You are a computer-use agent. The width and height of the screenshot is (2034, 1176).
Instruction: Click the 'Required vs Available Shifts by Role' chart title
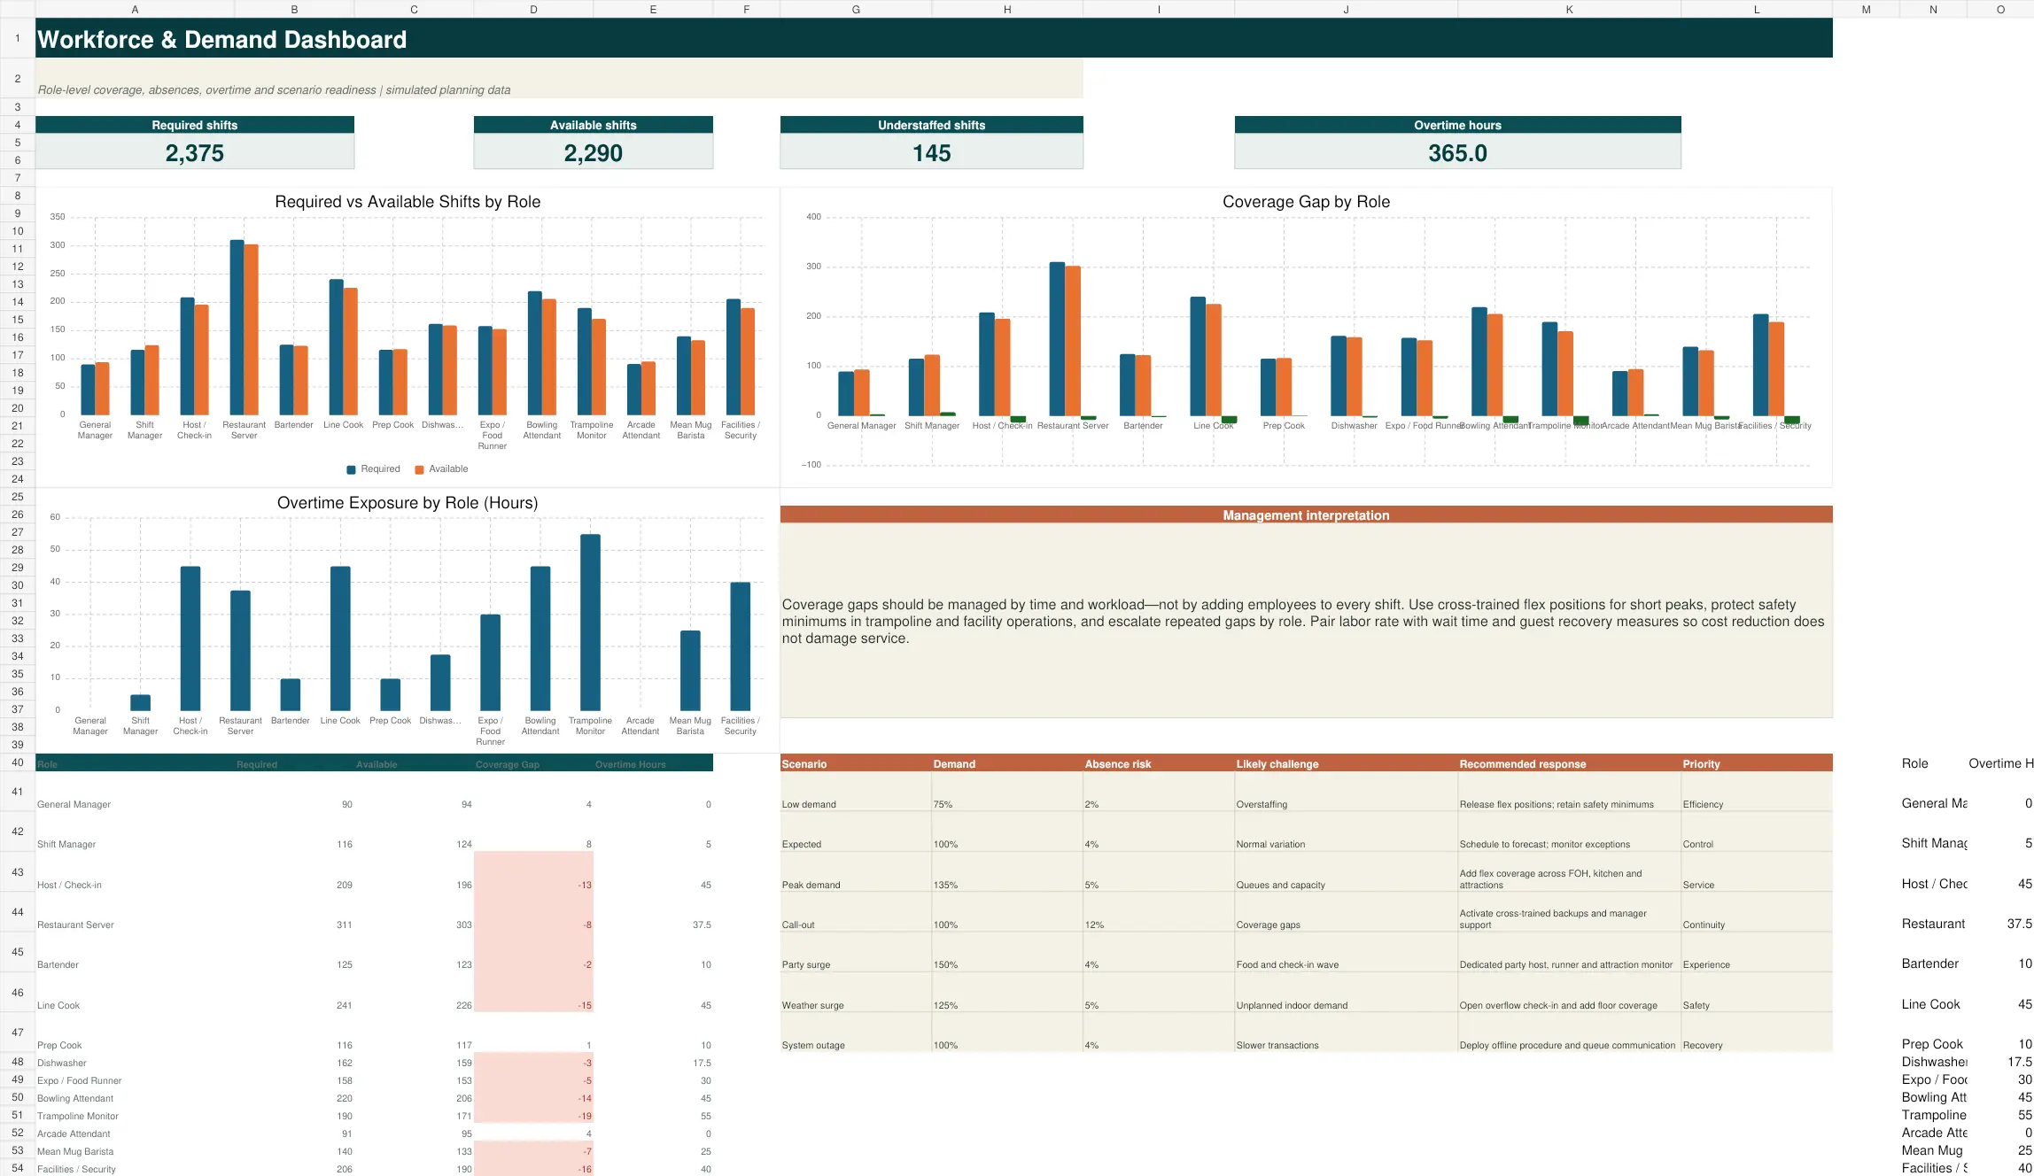click(408, 202)
